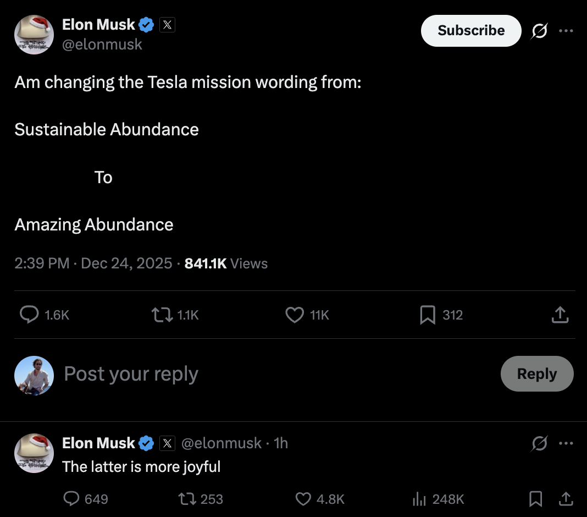
Task: Click Elon Musk's verified badge
Action: click(146, 24)
